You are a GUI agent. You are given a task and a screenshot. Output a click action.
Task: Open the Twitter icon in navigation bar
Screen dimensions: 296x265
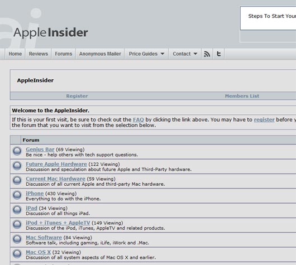(218, 54)
